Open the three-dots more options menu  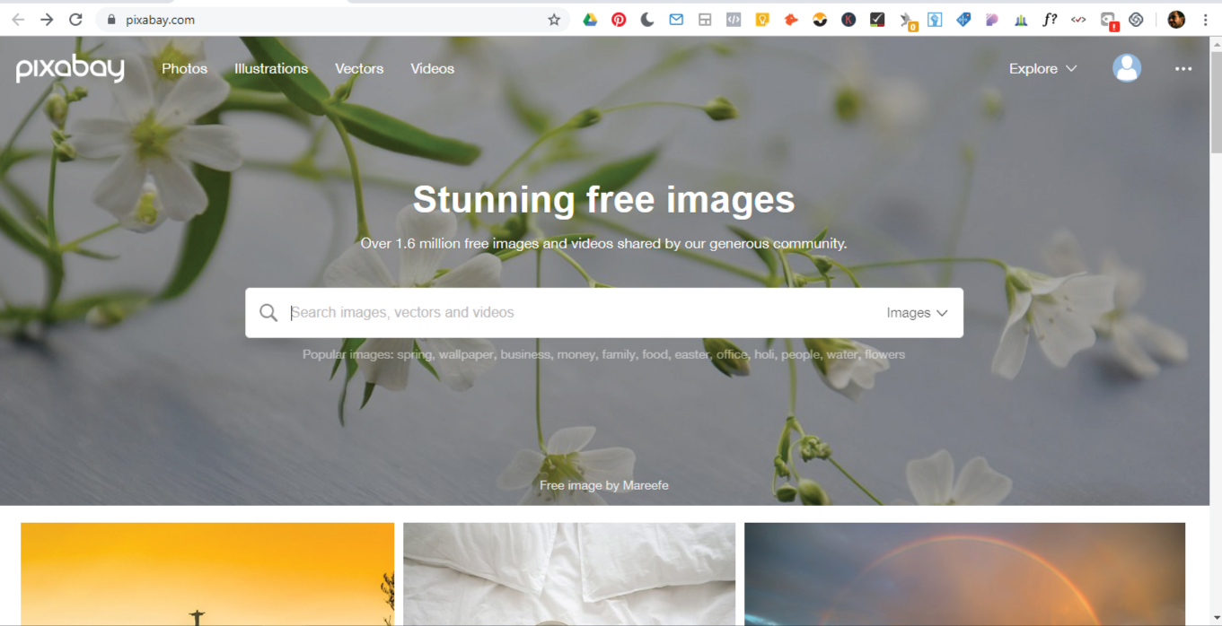coord(1183,68)
